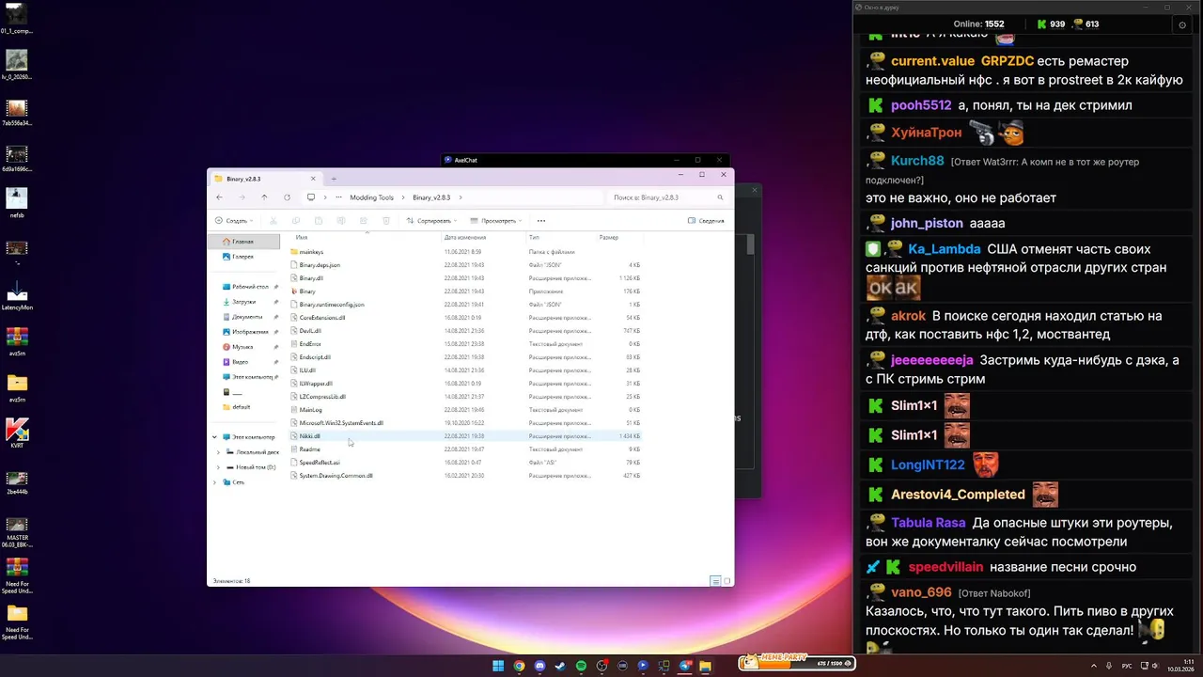The width and height of the screenshot is (1203, 677).
Task: Sort by the Дата изменения column header
Action: coord(465,237)
